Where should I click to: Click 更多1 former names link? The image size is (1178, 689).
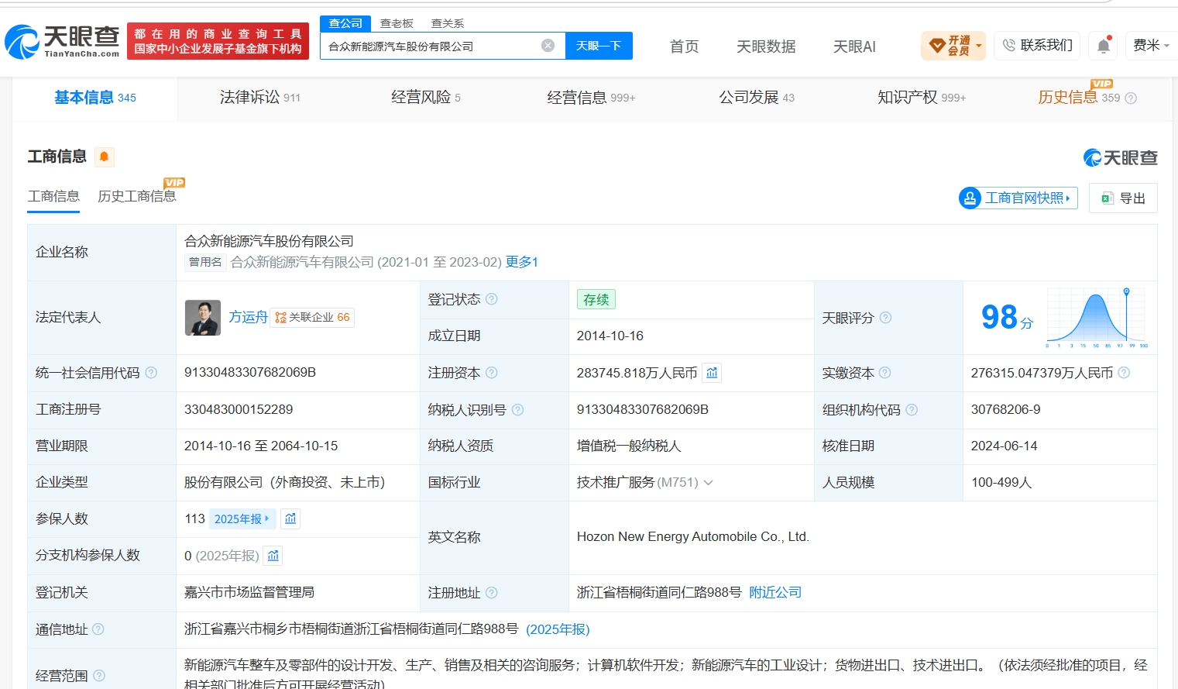coord(522,262)
